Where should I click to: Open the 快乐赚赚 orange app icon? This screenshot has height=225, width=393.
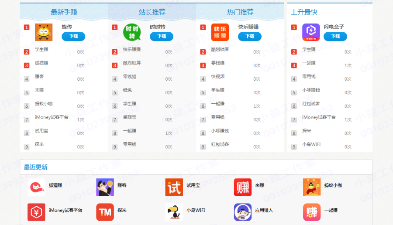pos(220,32)
